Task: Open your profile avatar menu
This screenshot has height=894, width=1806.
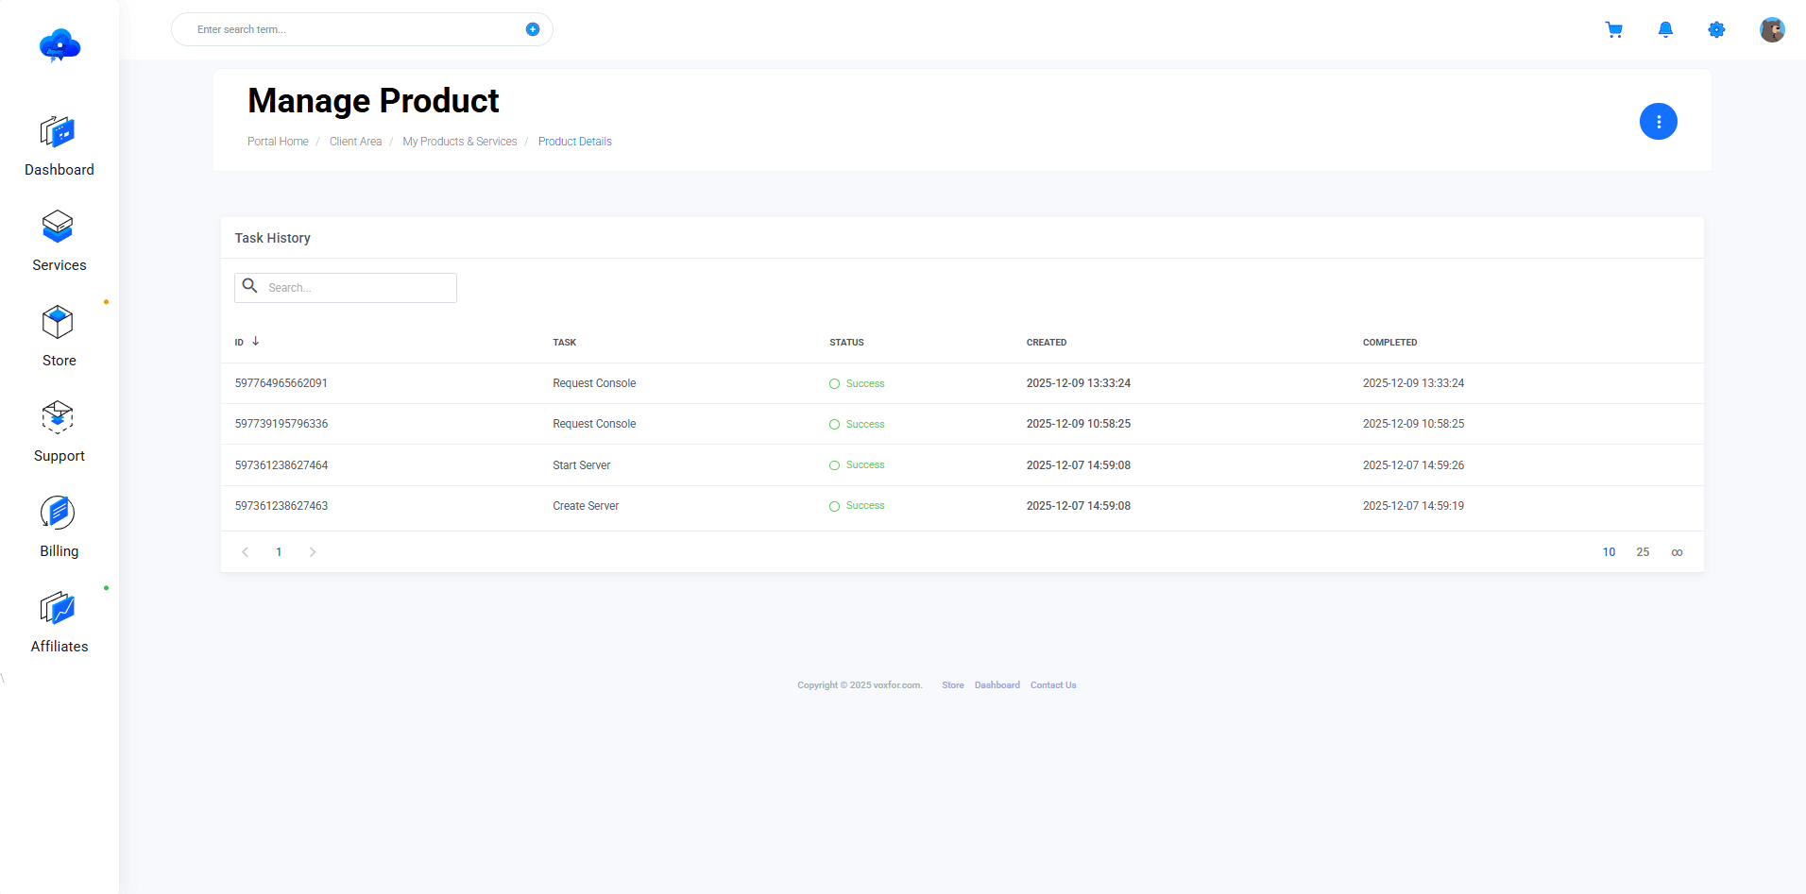Action: (1773, 29)
